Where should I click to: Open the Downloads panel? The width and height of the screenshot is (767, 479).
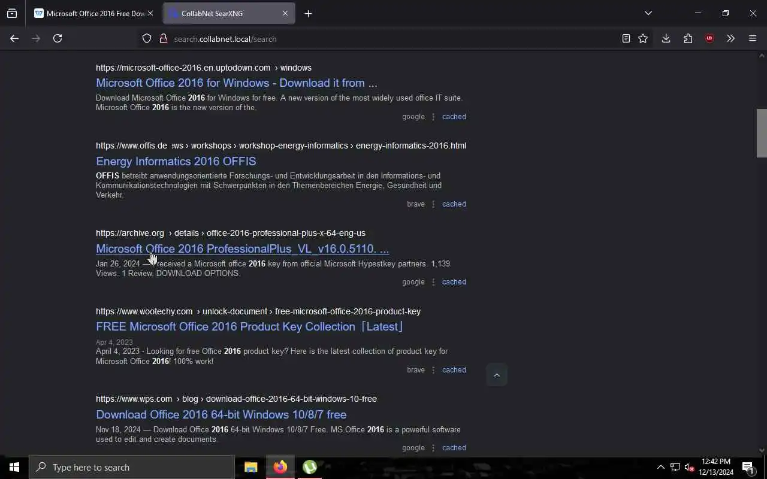[x=666, y=38]
